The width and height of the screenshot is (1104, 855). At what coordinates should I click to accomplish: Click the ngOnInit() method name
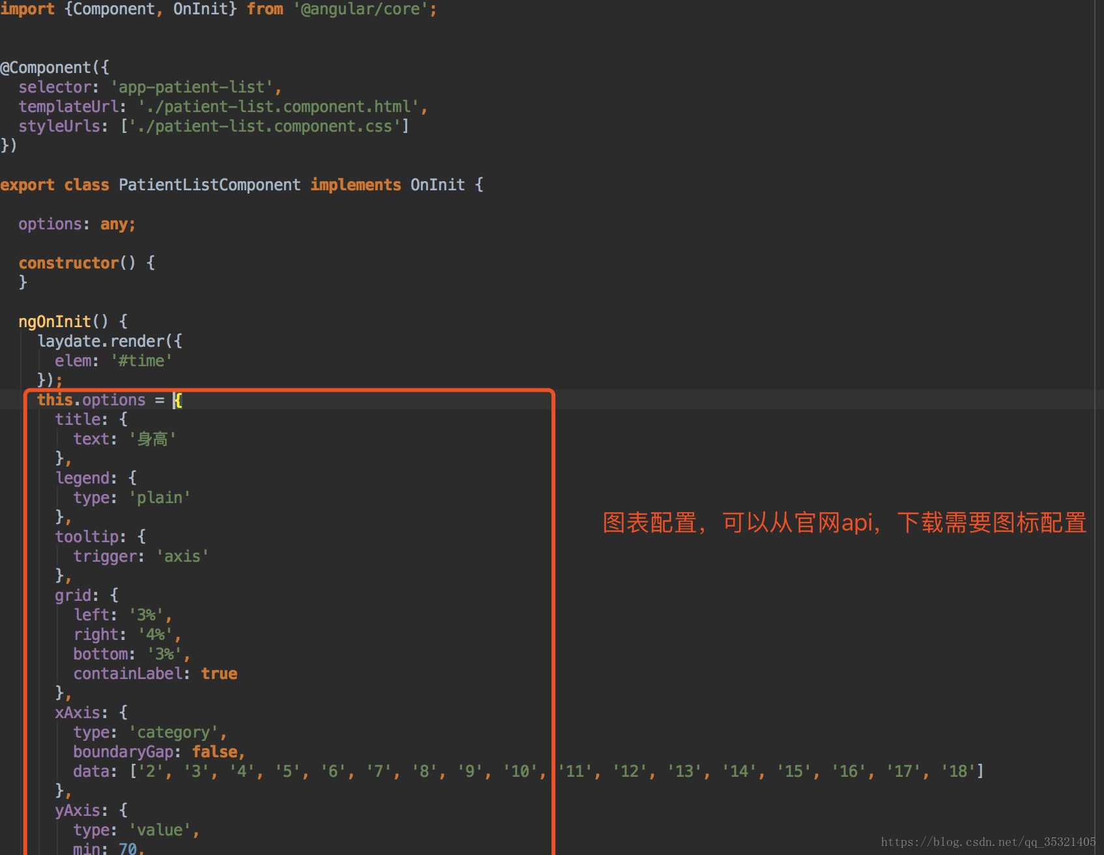(55, 322)
